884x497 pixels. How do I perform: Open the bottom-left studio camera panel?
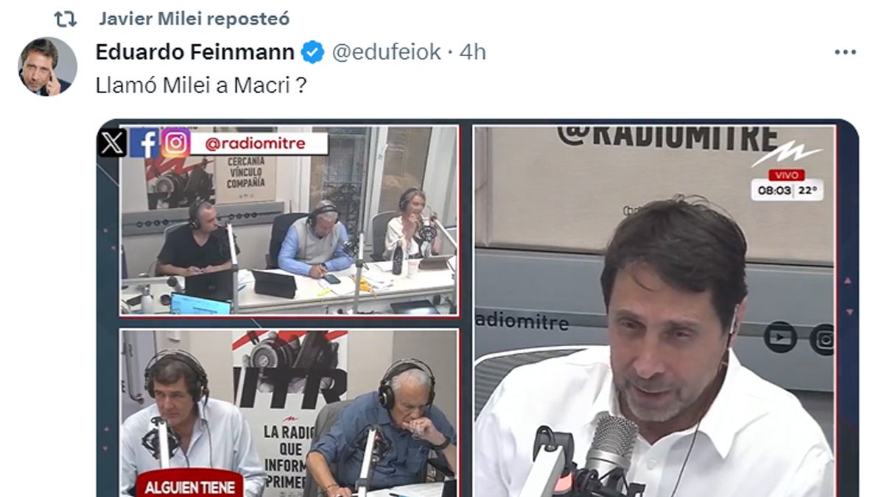coord(289,412)
